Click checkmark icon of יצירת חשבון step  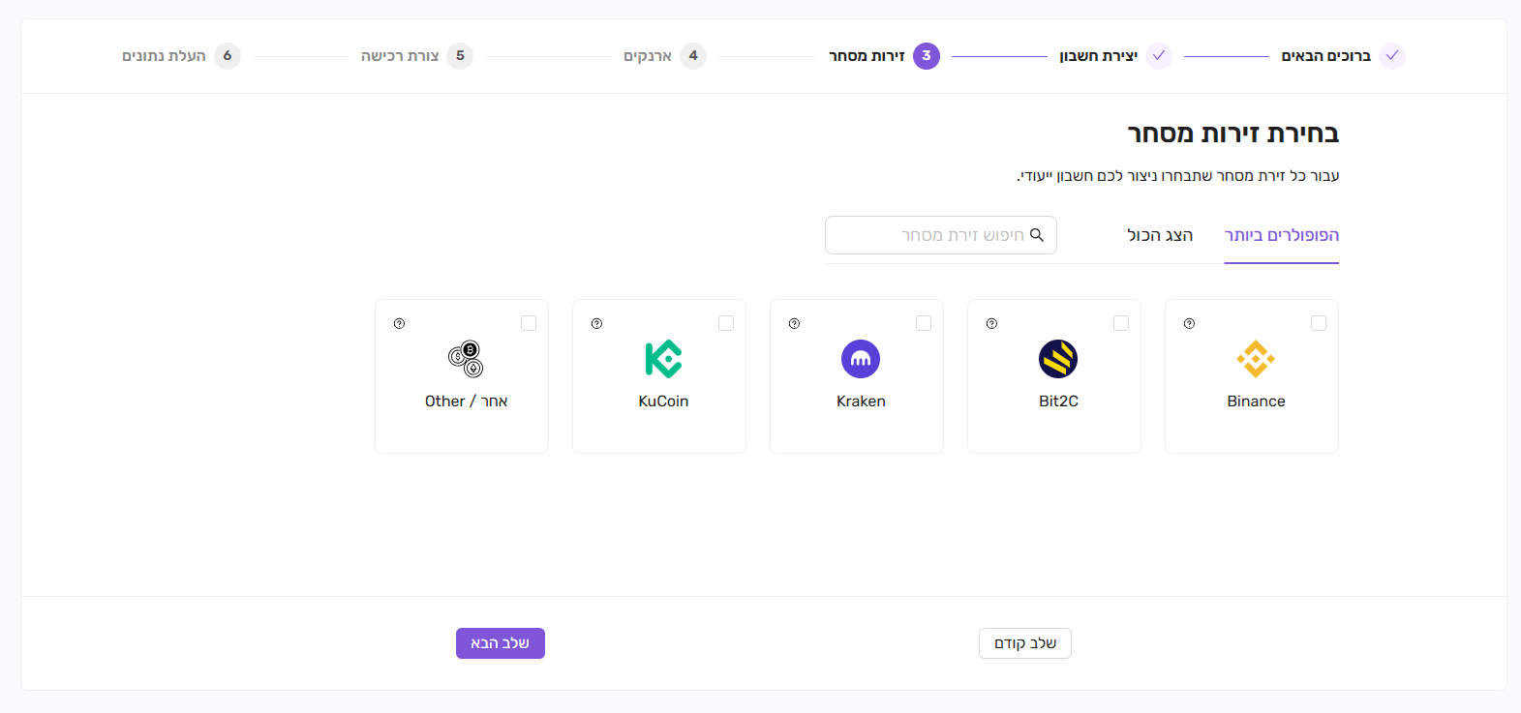coord(1159,56)
